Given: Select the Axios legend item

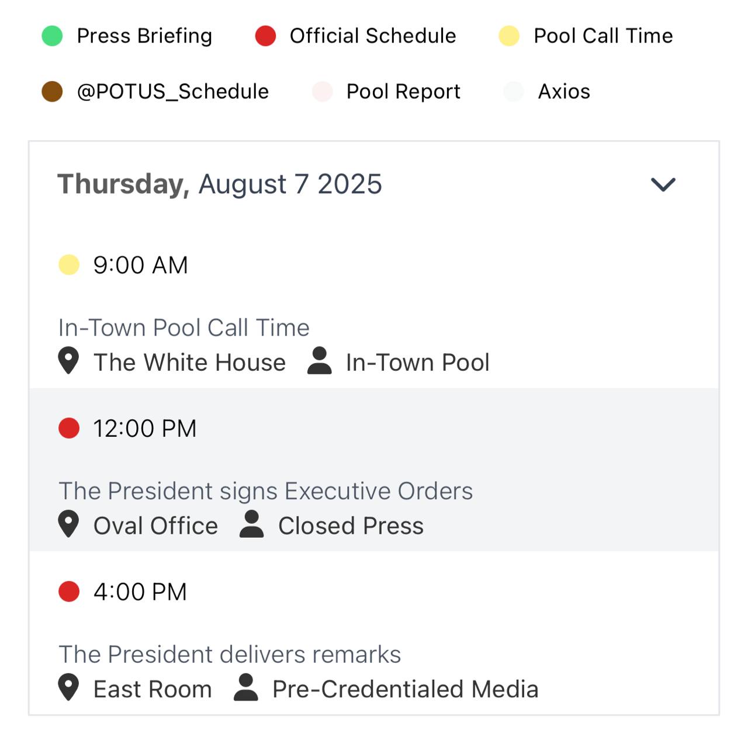Looking at the screenshot, I should (547, 92).
